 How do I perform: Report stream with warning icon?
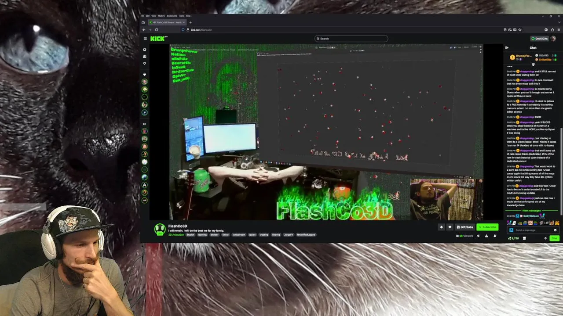(486, 236)
